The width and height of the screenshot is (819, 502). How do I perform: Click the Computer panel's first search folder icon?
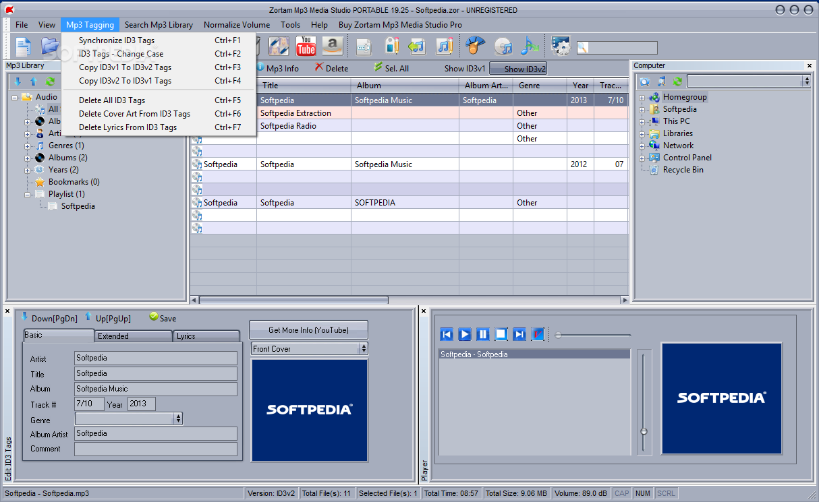click(x=646, y=81)
